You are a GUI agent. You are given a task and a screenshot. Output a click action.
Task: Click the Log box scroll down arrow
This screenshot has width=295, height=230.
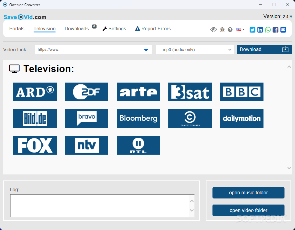coord(192,210)
